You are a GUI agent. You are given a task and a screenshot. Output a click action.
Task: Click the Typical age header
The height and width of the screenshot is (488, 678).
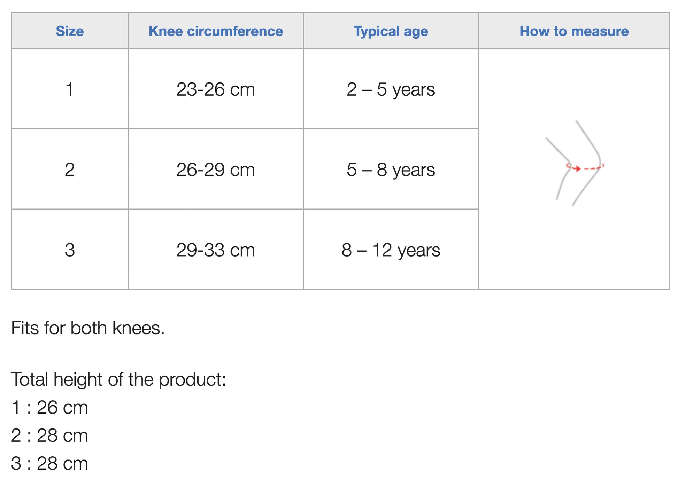(391, 31)
